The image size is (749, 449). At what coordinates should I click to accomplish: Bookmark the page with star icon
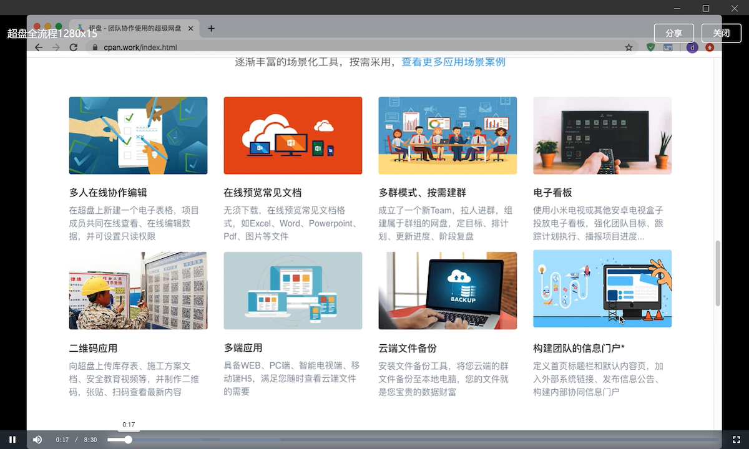pos(629,47)
